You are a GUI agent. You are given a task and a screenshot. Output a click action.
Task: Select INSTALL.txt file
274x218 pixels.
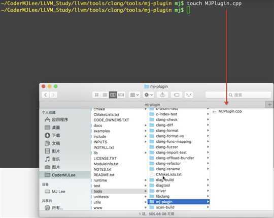[x=104, y=147]
